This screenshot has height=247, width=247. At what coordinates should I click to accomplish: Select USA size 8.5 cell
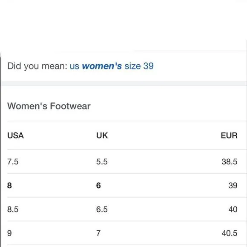[x=13, y=210]
